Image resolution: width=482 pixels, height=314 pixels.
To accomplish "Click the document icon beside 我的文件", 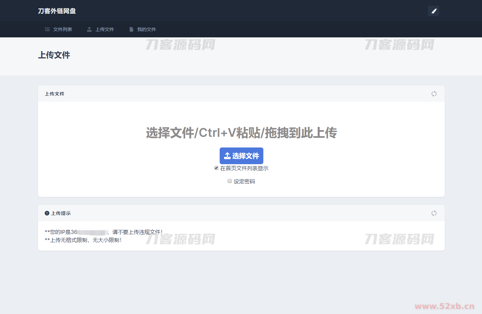I will 131,29.
